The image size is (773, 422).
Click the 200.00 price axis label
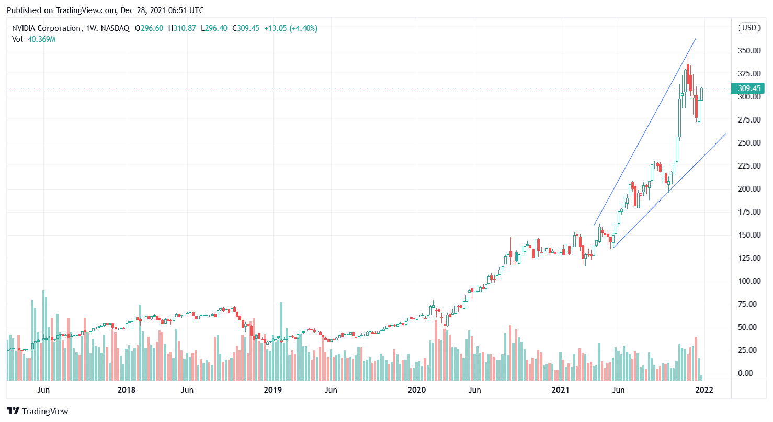click(x=749, y=189)
